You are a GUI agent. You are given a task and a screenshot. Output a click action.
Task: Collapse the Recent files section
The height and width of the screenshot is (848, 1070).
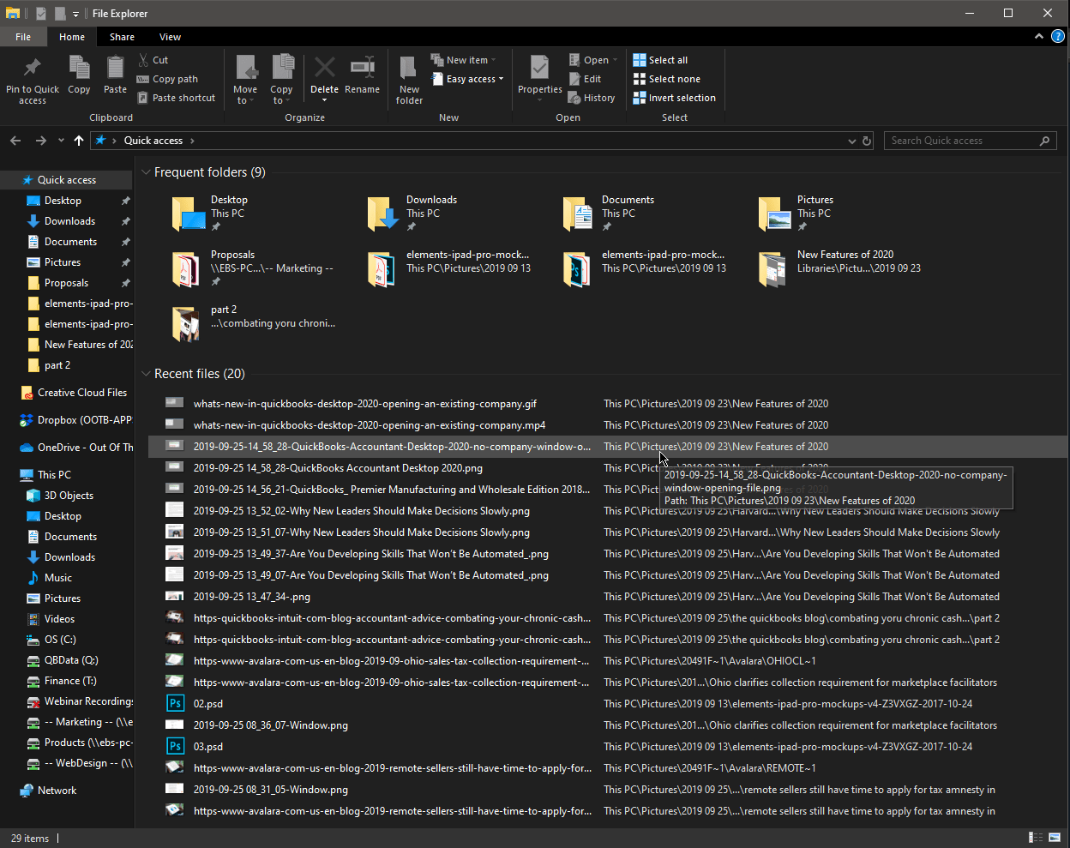coord(146,374)
